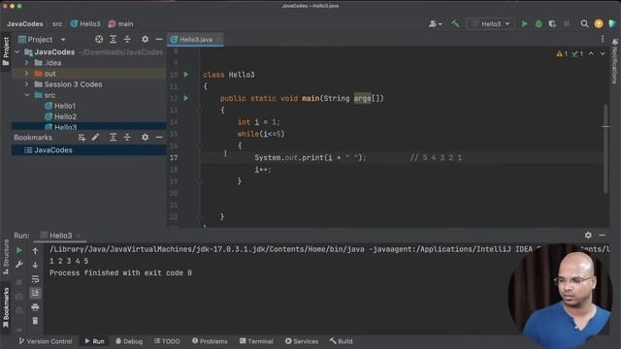Open Build tool window tab

coord(341,341)
